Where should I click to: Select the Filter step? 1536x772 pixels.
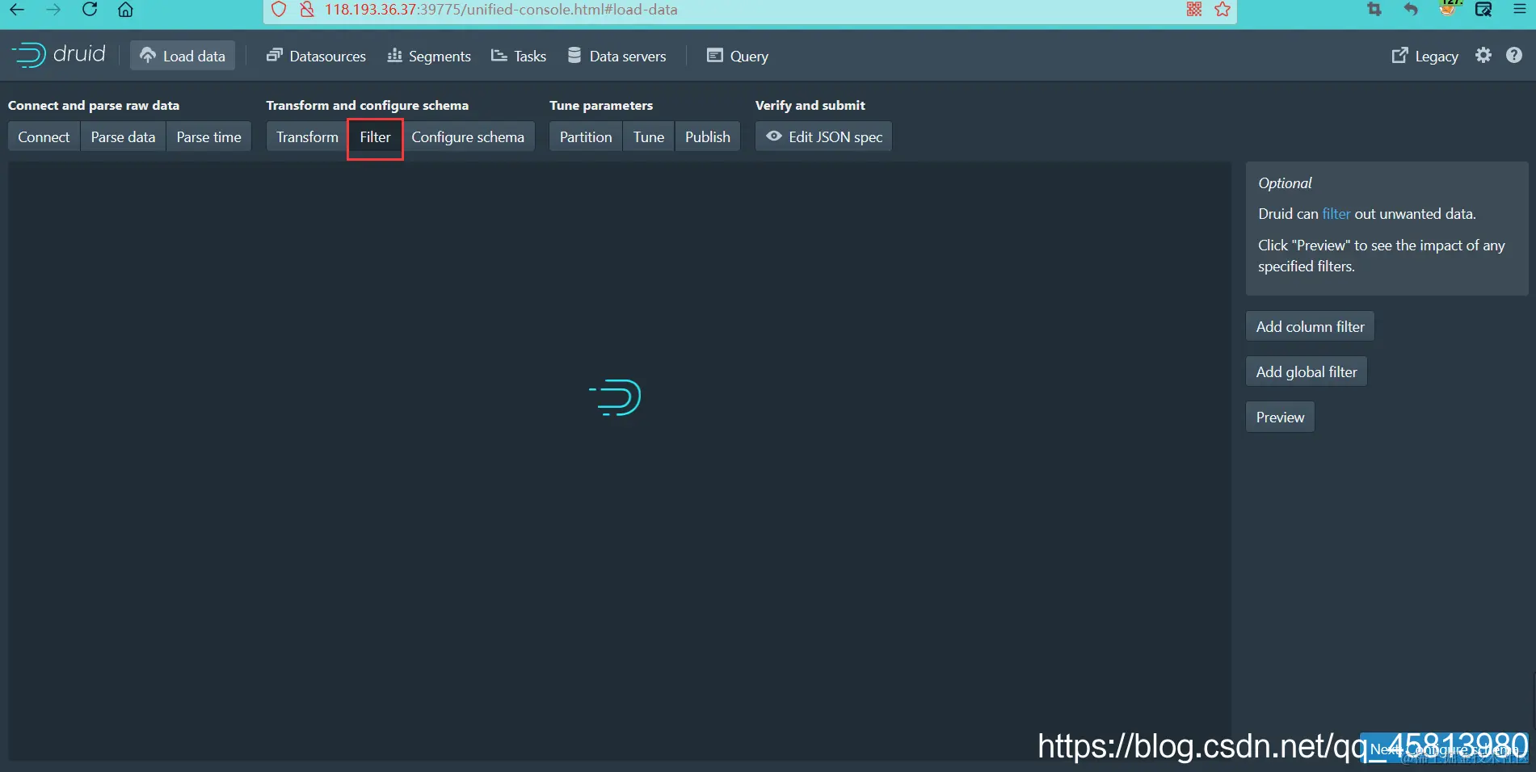(375, 136)
